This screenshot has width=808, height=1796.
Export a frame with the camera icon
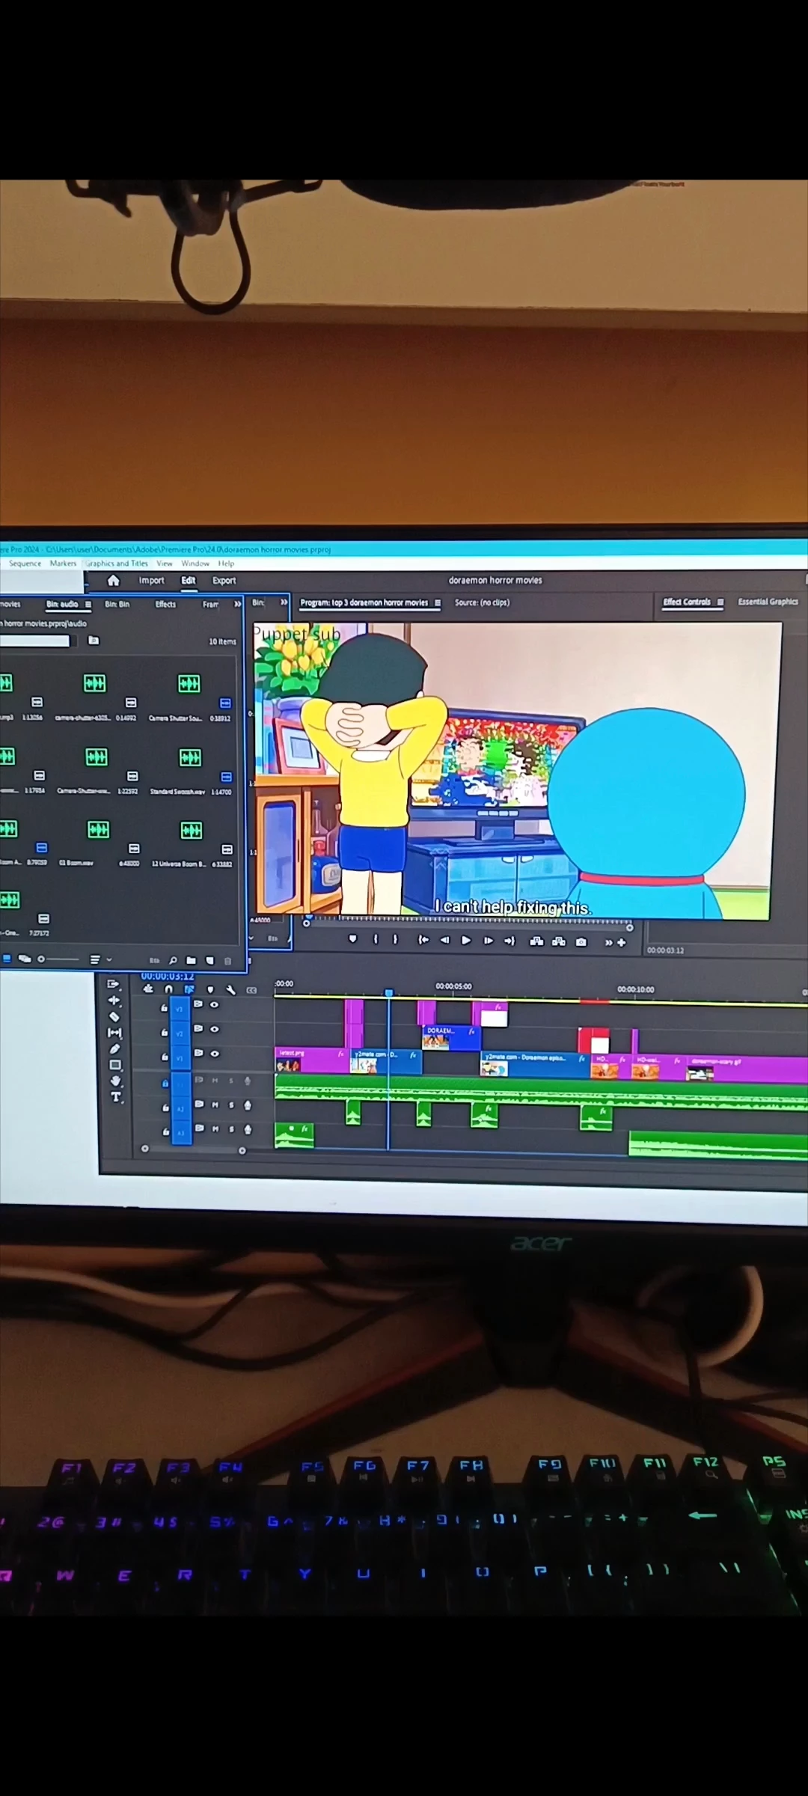[581, 942]
